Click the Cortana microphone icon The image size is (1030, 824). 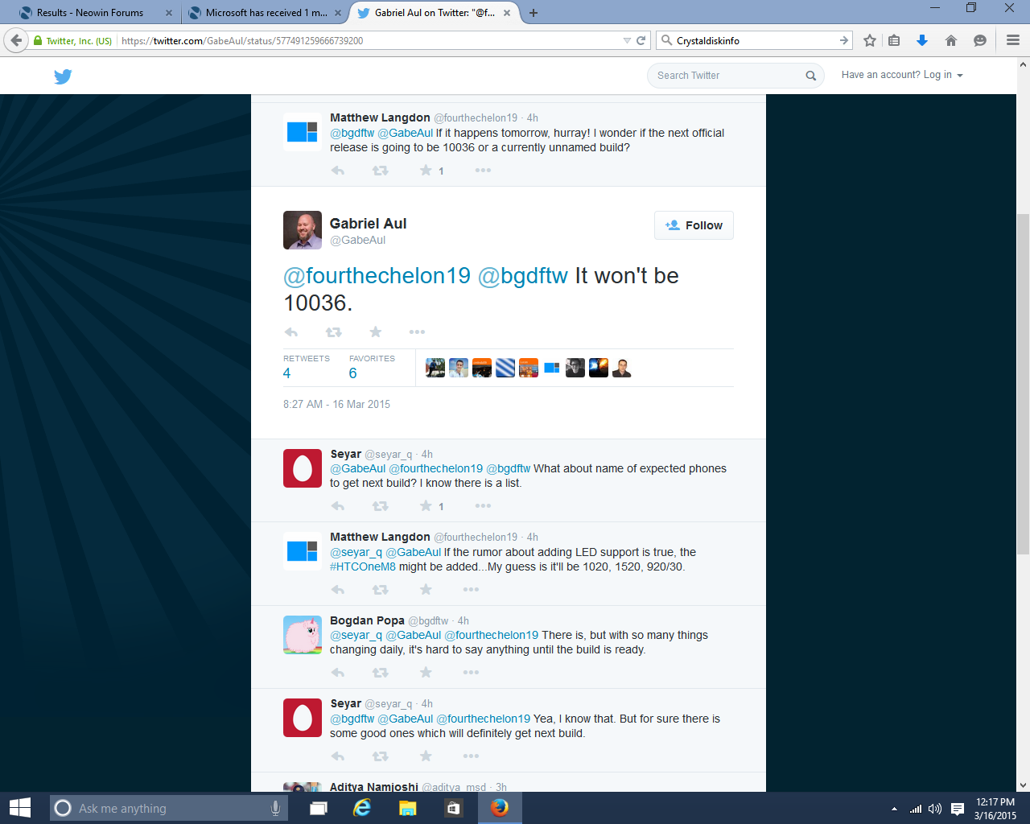coord(275,808)
